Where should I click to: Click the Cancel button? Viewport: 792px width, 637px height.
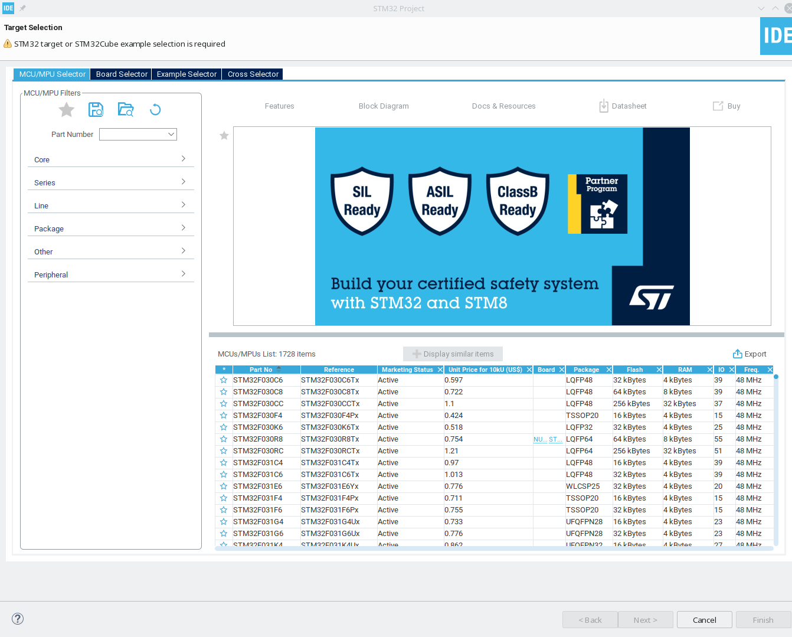pos(705,620)
